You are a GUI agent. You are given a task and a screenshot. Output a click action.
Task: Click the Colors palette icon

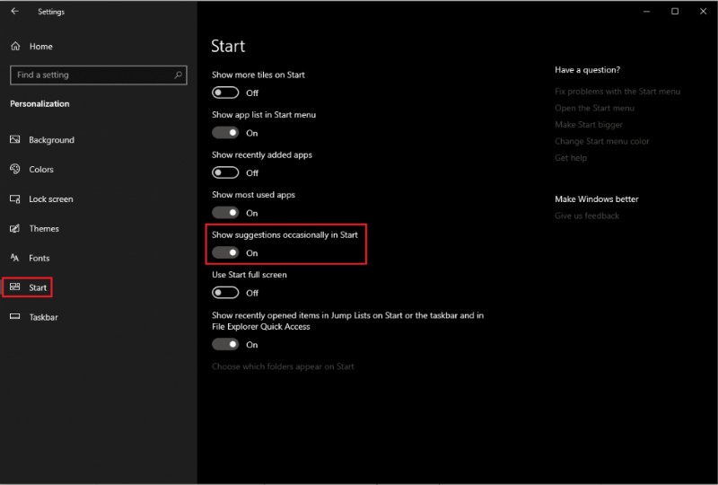[15, 169]
